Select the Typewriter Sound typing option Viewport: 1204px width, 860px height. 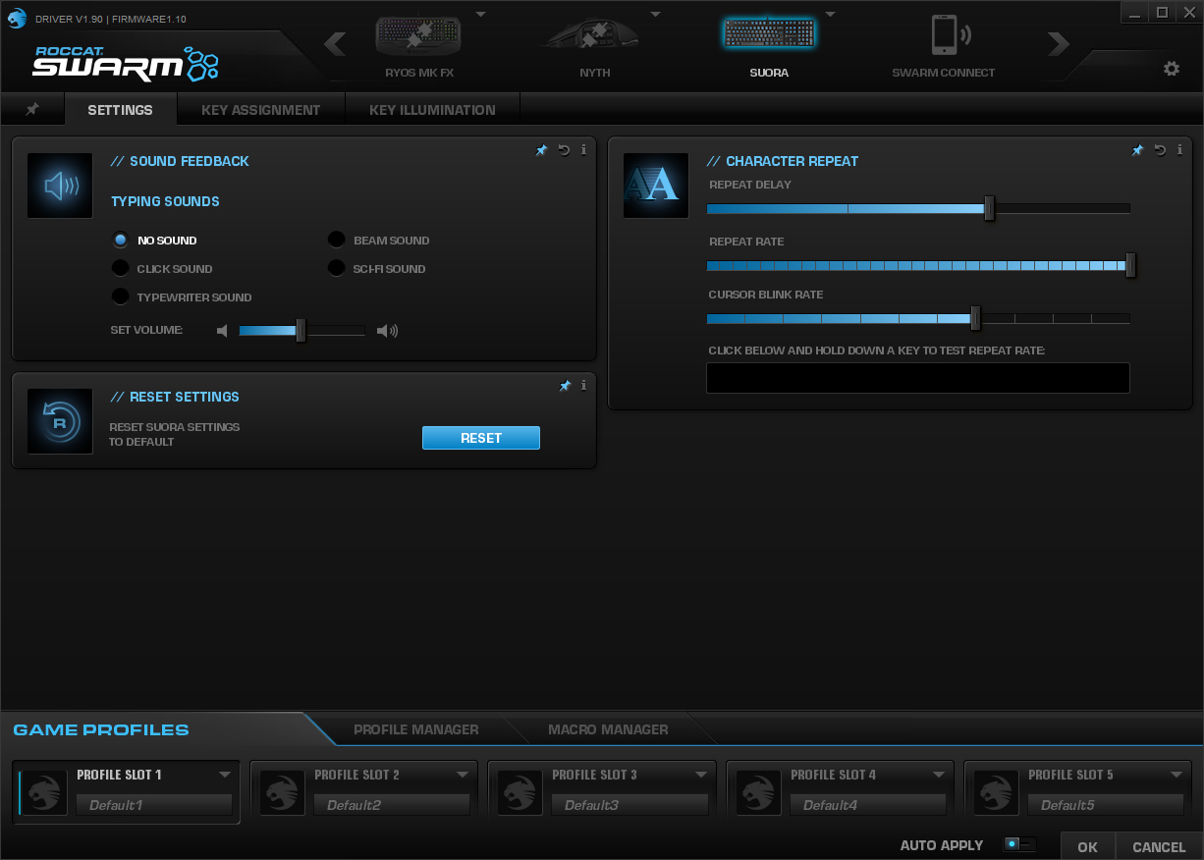tap(121, 297)
